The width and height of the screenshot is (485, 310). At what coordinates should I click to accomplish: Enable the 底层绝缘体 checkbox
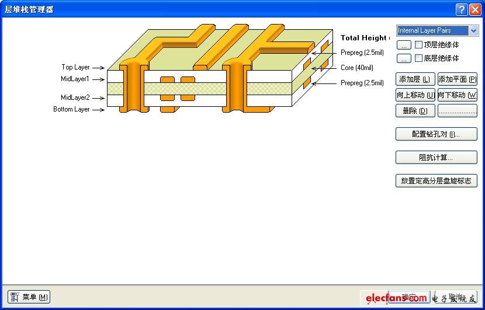pyautogui.click(x=418, y=58)
